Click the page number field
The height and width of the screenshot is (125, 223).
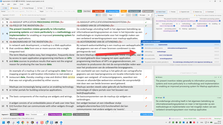[117, 15]
